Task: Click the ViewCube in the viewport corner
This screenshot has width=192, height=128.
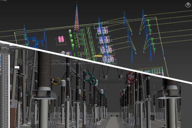Action: (188, 5)
